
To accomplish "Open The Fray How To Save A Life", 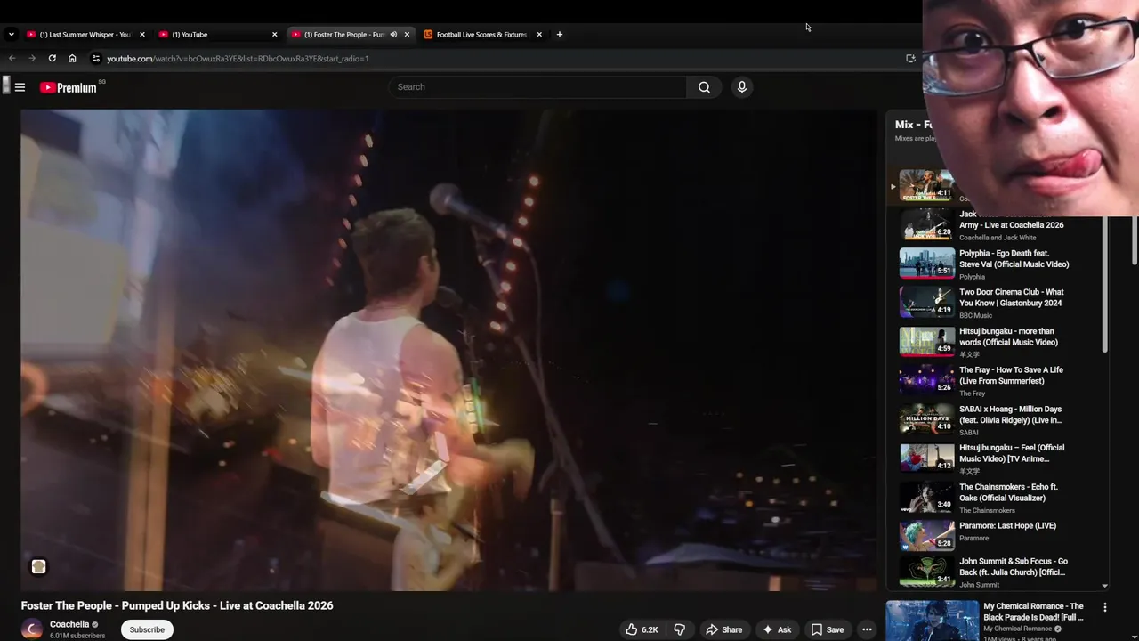I will (x=999, y=380).
